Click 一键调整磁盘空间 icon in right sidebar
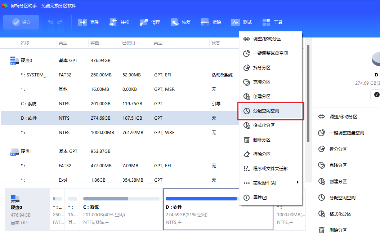Screen dimensions: 380x235 pyautogui.click(x=321, y=133)
